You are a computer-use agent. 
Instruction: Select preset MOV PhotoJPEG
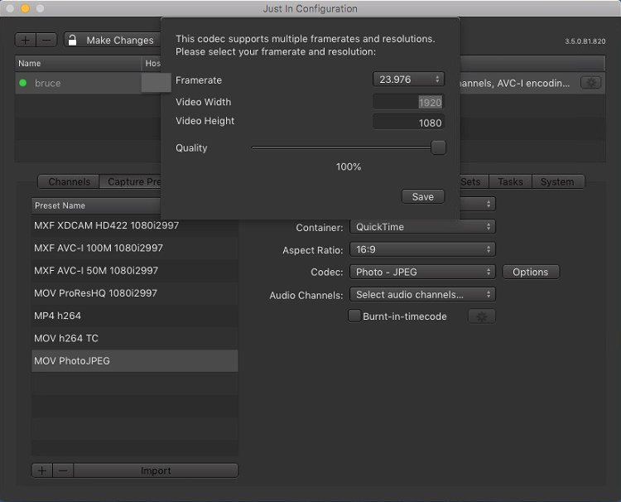(135, 361)
